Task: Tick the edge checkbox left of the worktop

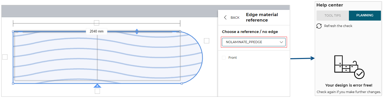Action: (5, 57)
